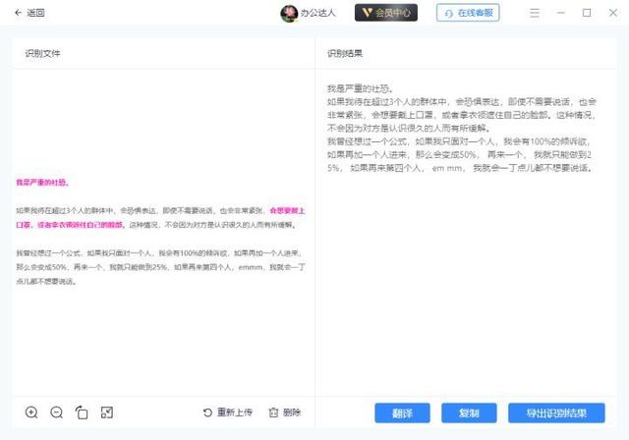
Task: Delete the file via 删除 trash icon
Action: [x=273, y=412]
